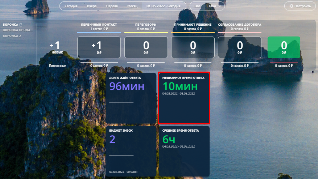Open the Медианное время ответа widget

184,98
